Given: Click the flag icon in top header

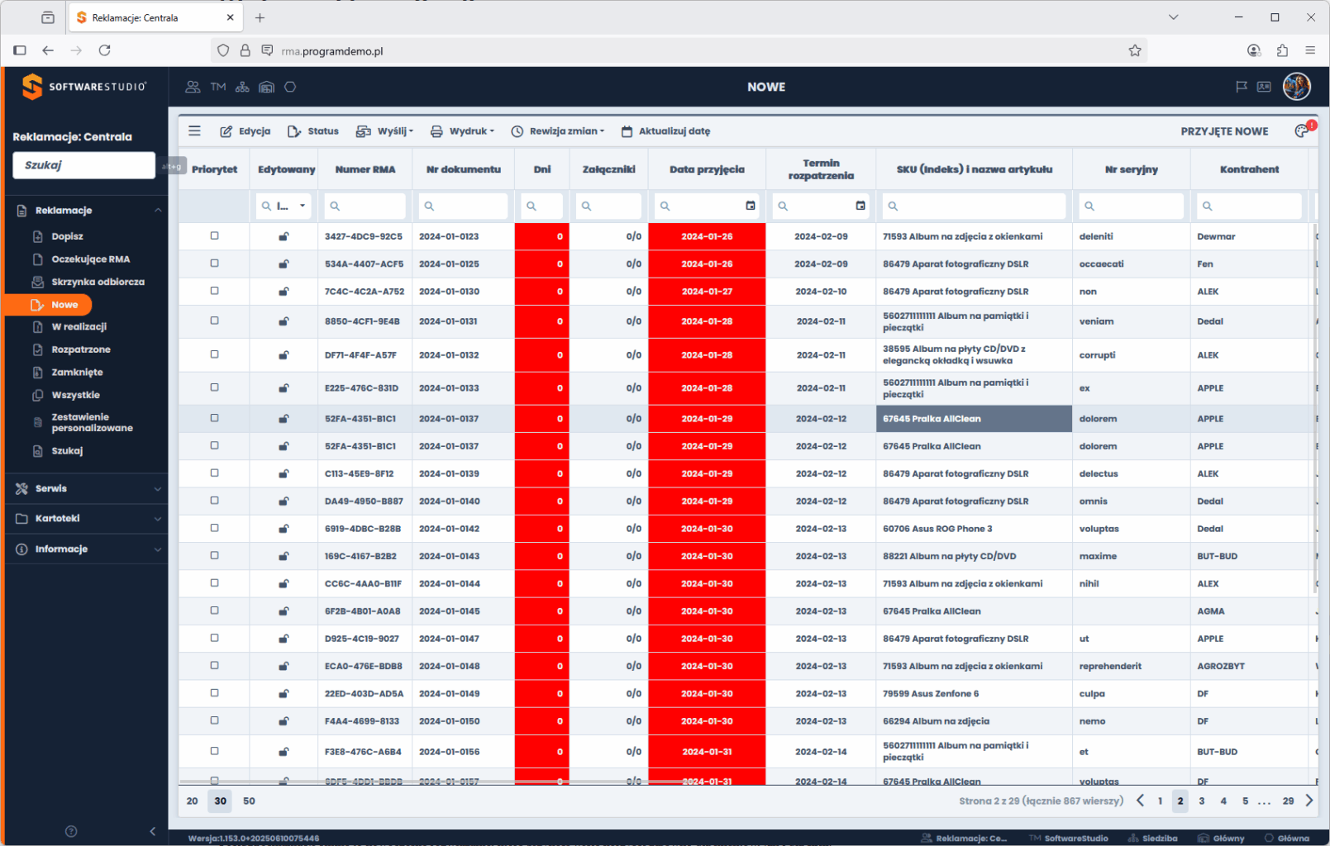Looking at the screenshot, I should [1241, 87].
